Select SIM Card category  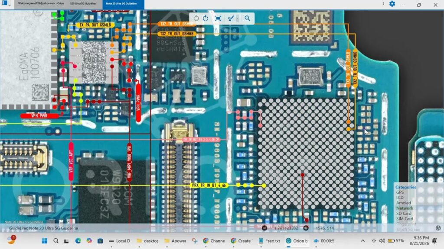(x=405, y=219)
